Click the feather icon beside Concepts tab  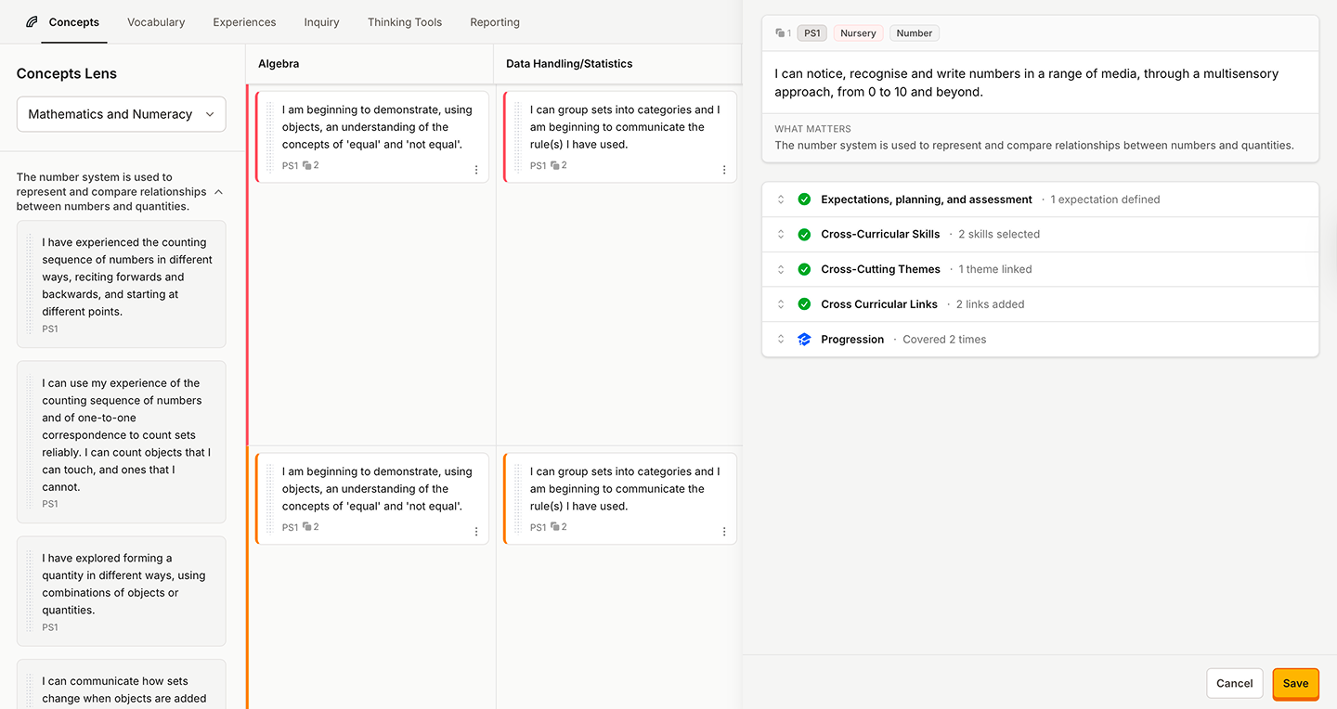pyautogui.click(x=32, y=22)
